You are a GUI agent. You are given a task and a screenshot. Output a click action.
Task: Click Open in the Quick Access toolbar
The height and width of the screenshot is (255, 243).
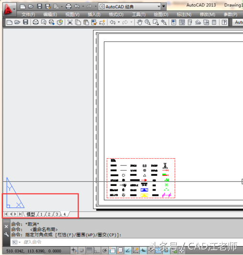click(31, 7)
